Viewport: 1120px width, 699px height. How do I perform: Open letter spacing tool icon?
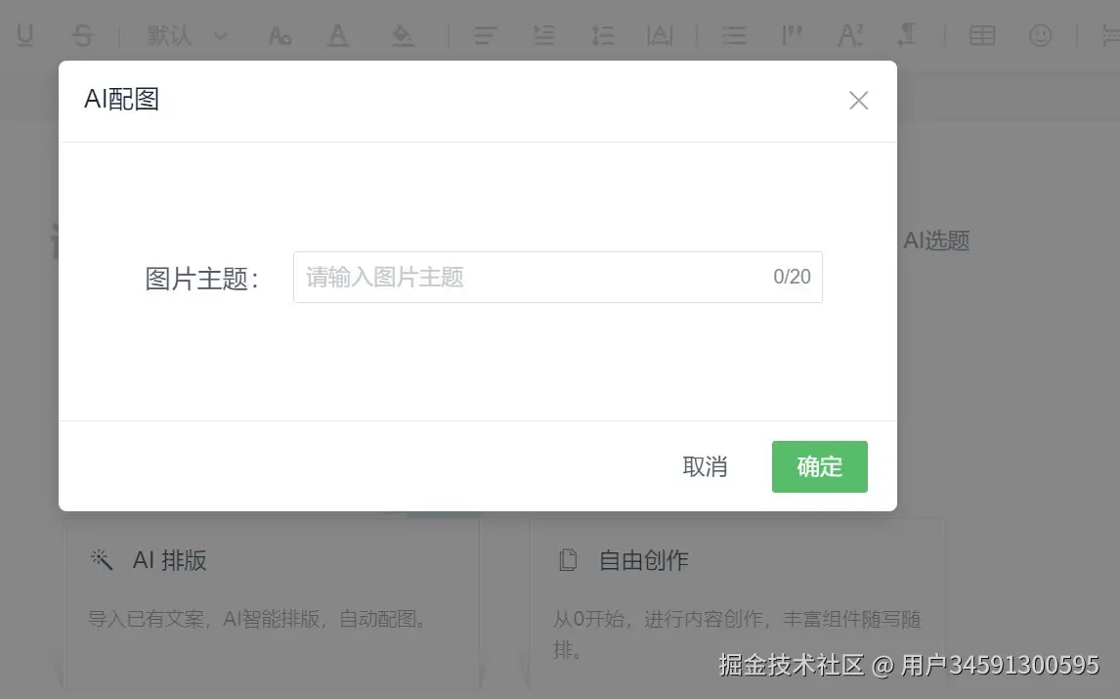click(660, 35)
